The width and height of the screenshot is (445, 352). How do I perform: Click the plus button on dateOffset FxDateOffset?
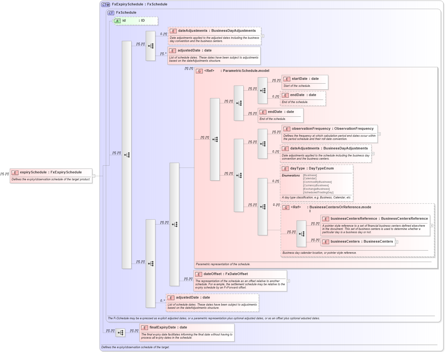coord(288,281)
